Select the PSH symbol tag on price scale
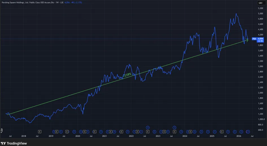Screen dimensions: 267x146 pos(254,39)
